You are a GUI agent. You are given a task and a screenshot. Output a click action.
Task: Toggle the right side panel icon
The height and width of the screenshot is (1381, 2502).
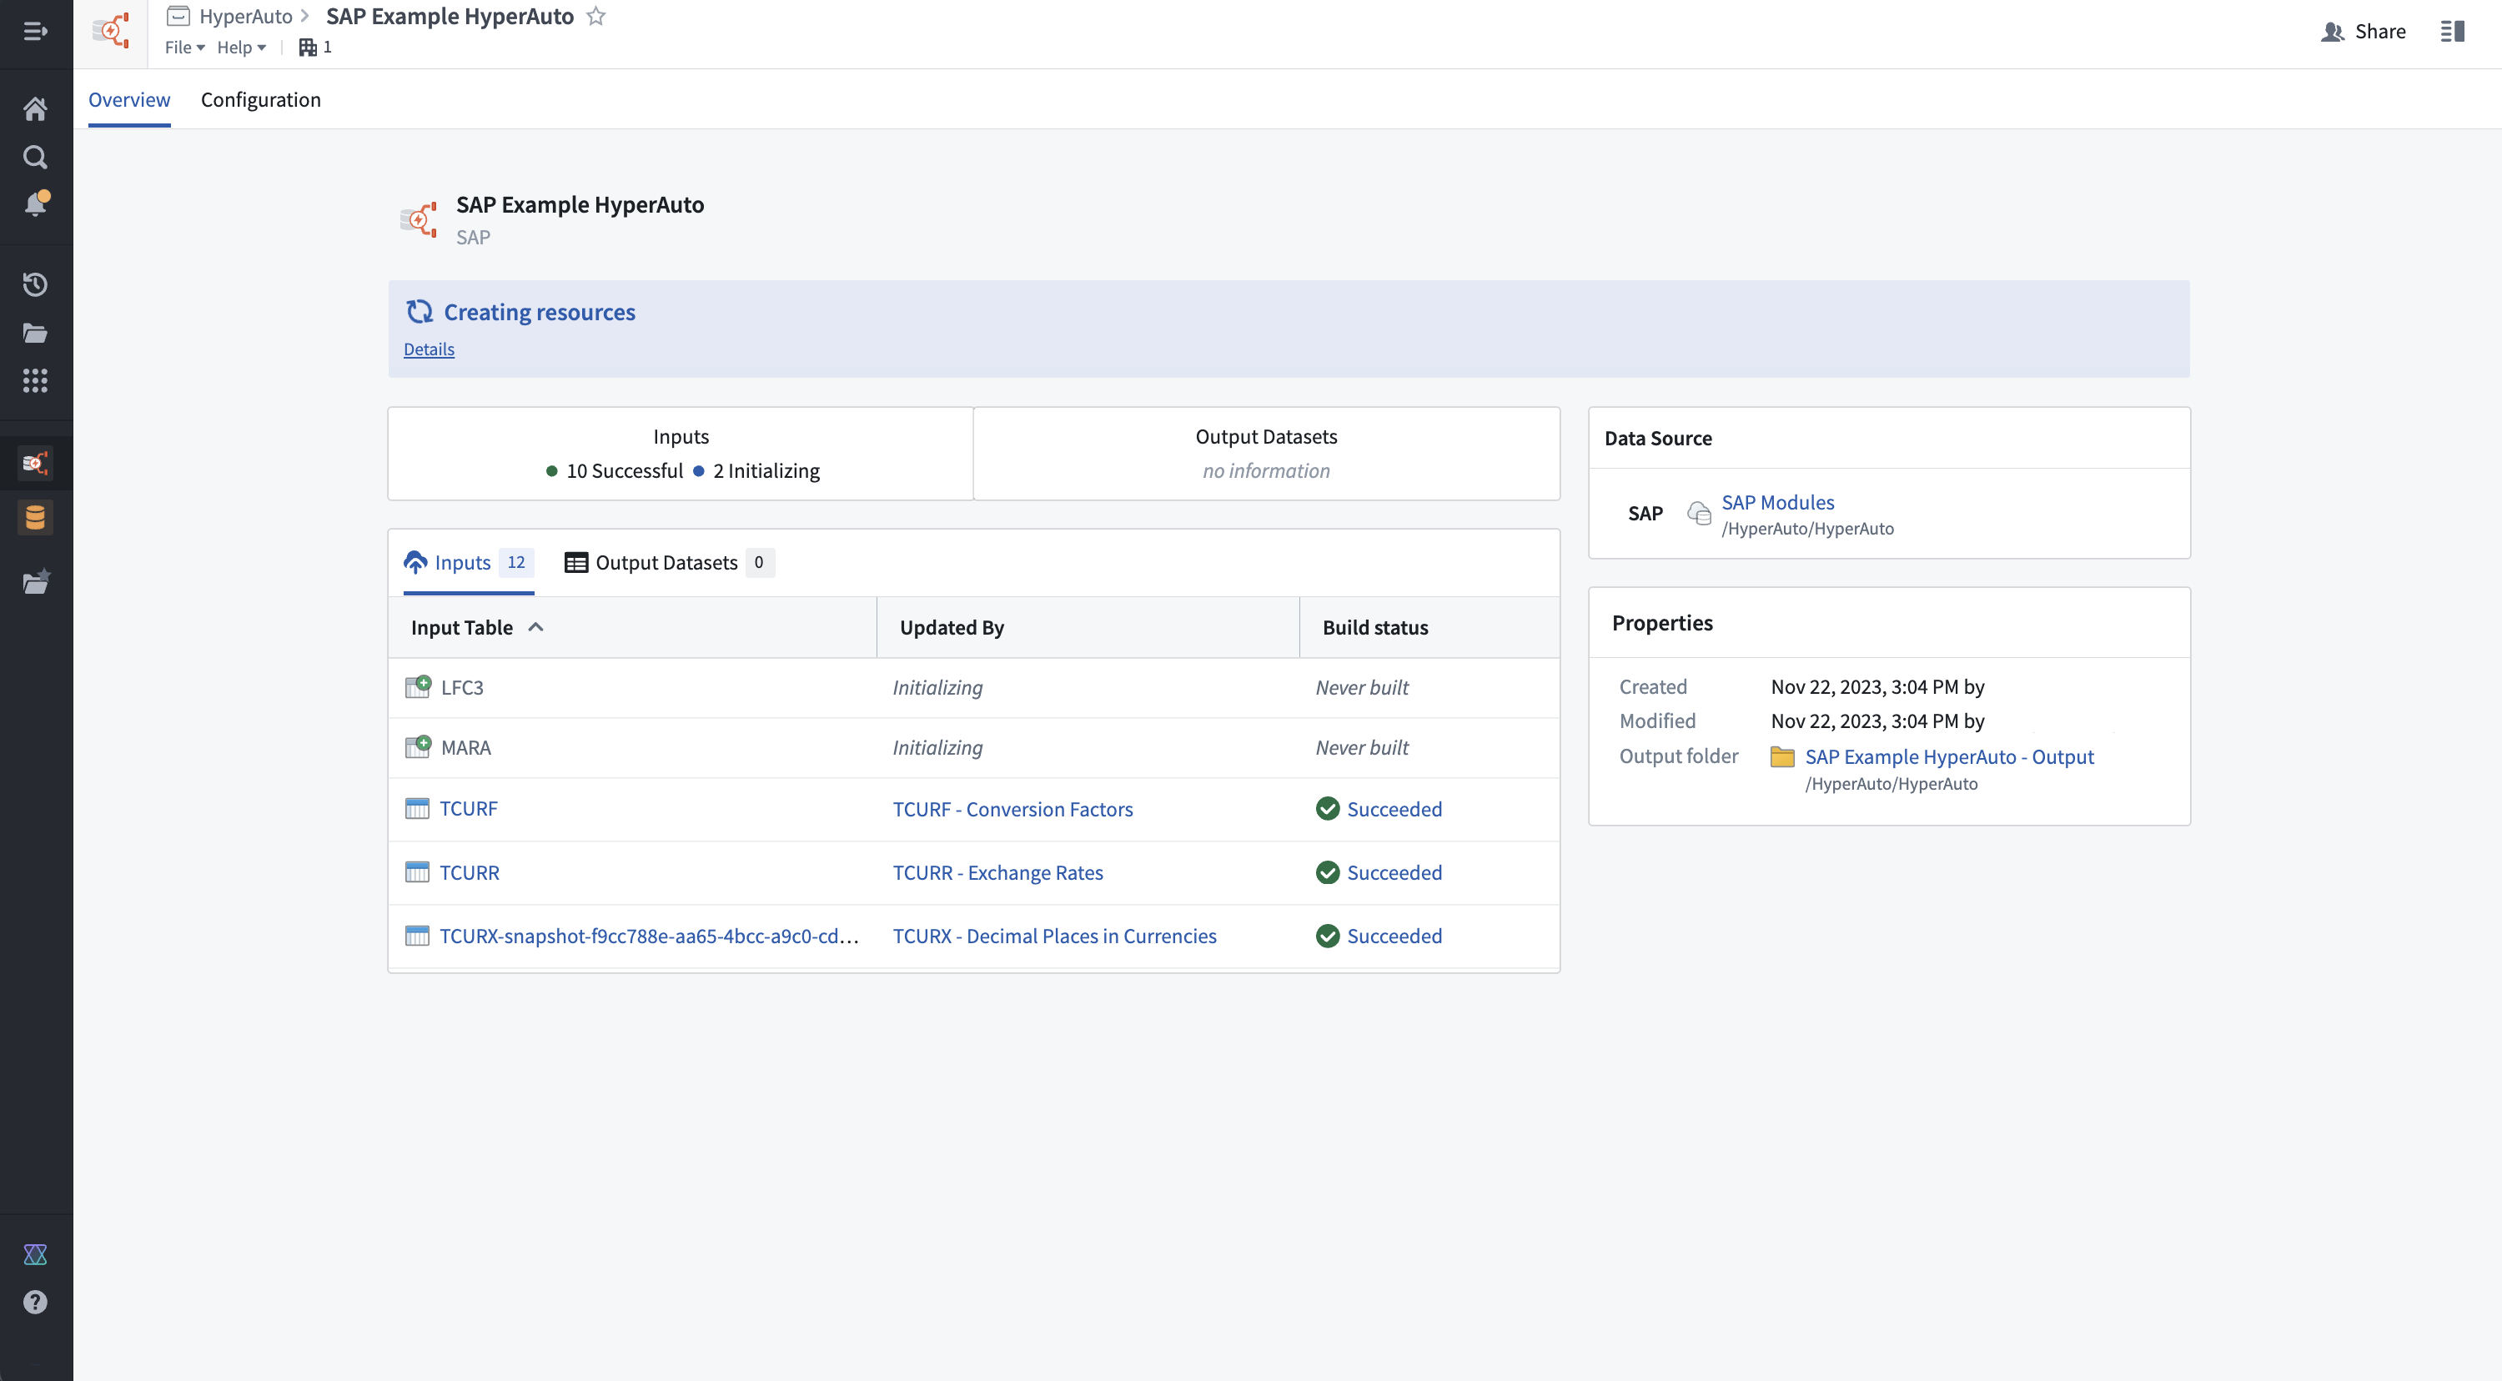(x=2453, y=31)
